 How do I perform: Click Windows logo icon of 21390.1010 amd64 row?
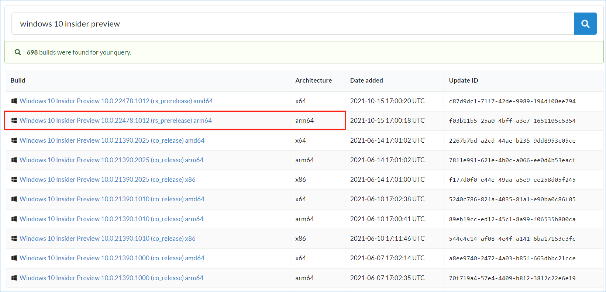(x=14, y=199)
